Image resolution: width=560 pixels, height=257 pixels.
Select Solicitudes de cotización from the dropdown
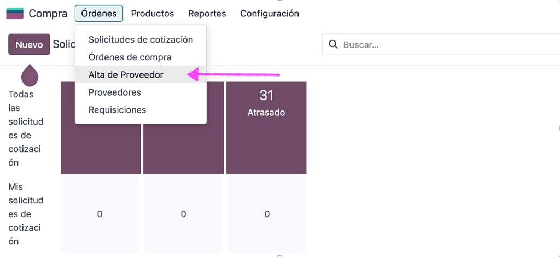[x=141, y=39]
